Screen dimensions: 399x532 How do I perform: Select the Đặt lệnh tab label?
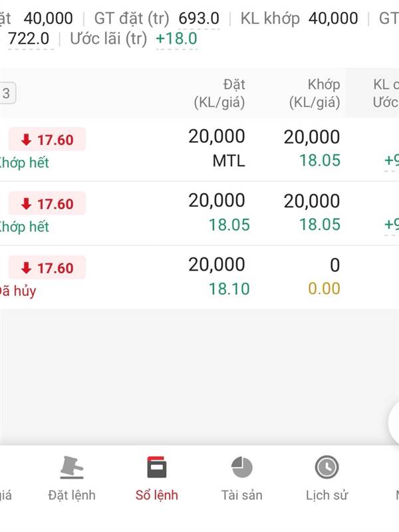pos(72,495)
